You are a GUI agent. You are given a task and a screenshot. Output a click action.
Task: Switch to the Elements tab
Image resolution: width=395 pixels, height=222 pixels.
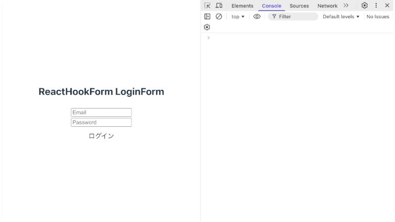click(242, 6)
